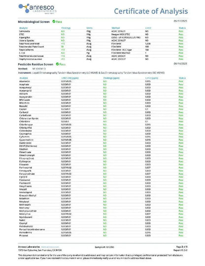Click the Analyte column header in microbiological table

click(x=23, y=28)
